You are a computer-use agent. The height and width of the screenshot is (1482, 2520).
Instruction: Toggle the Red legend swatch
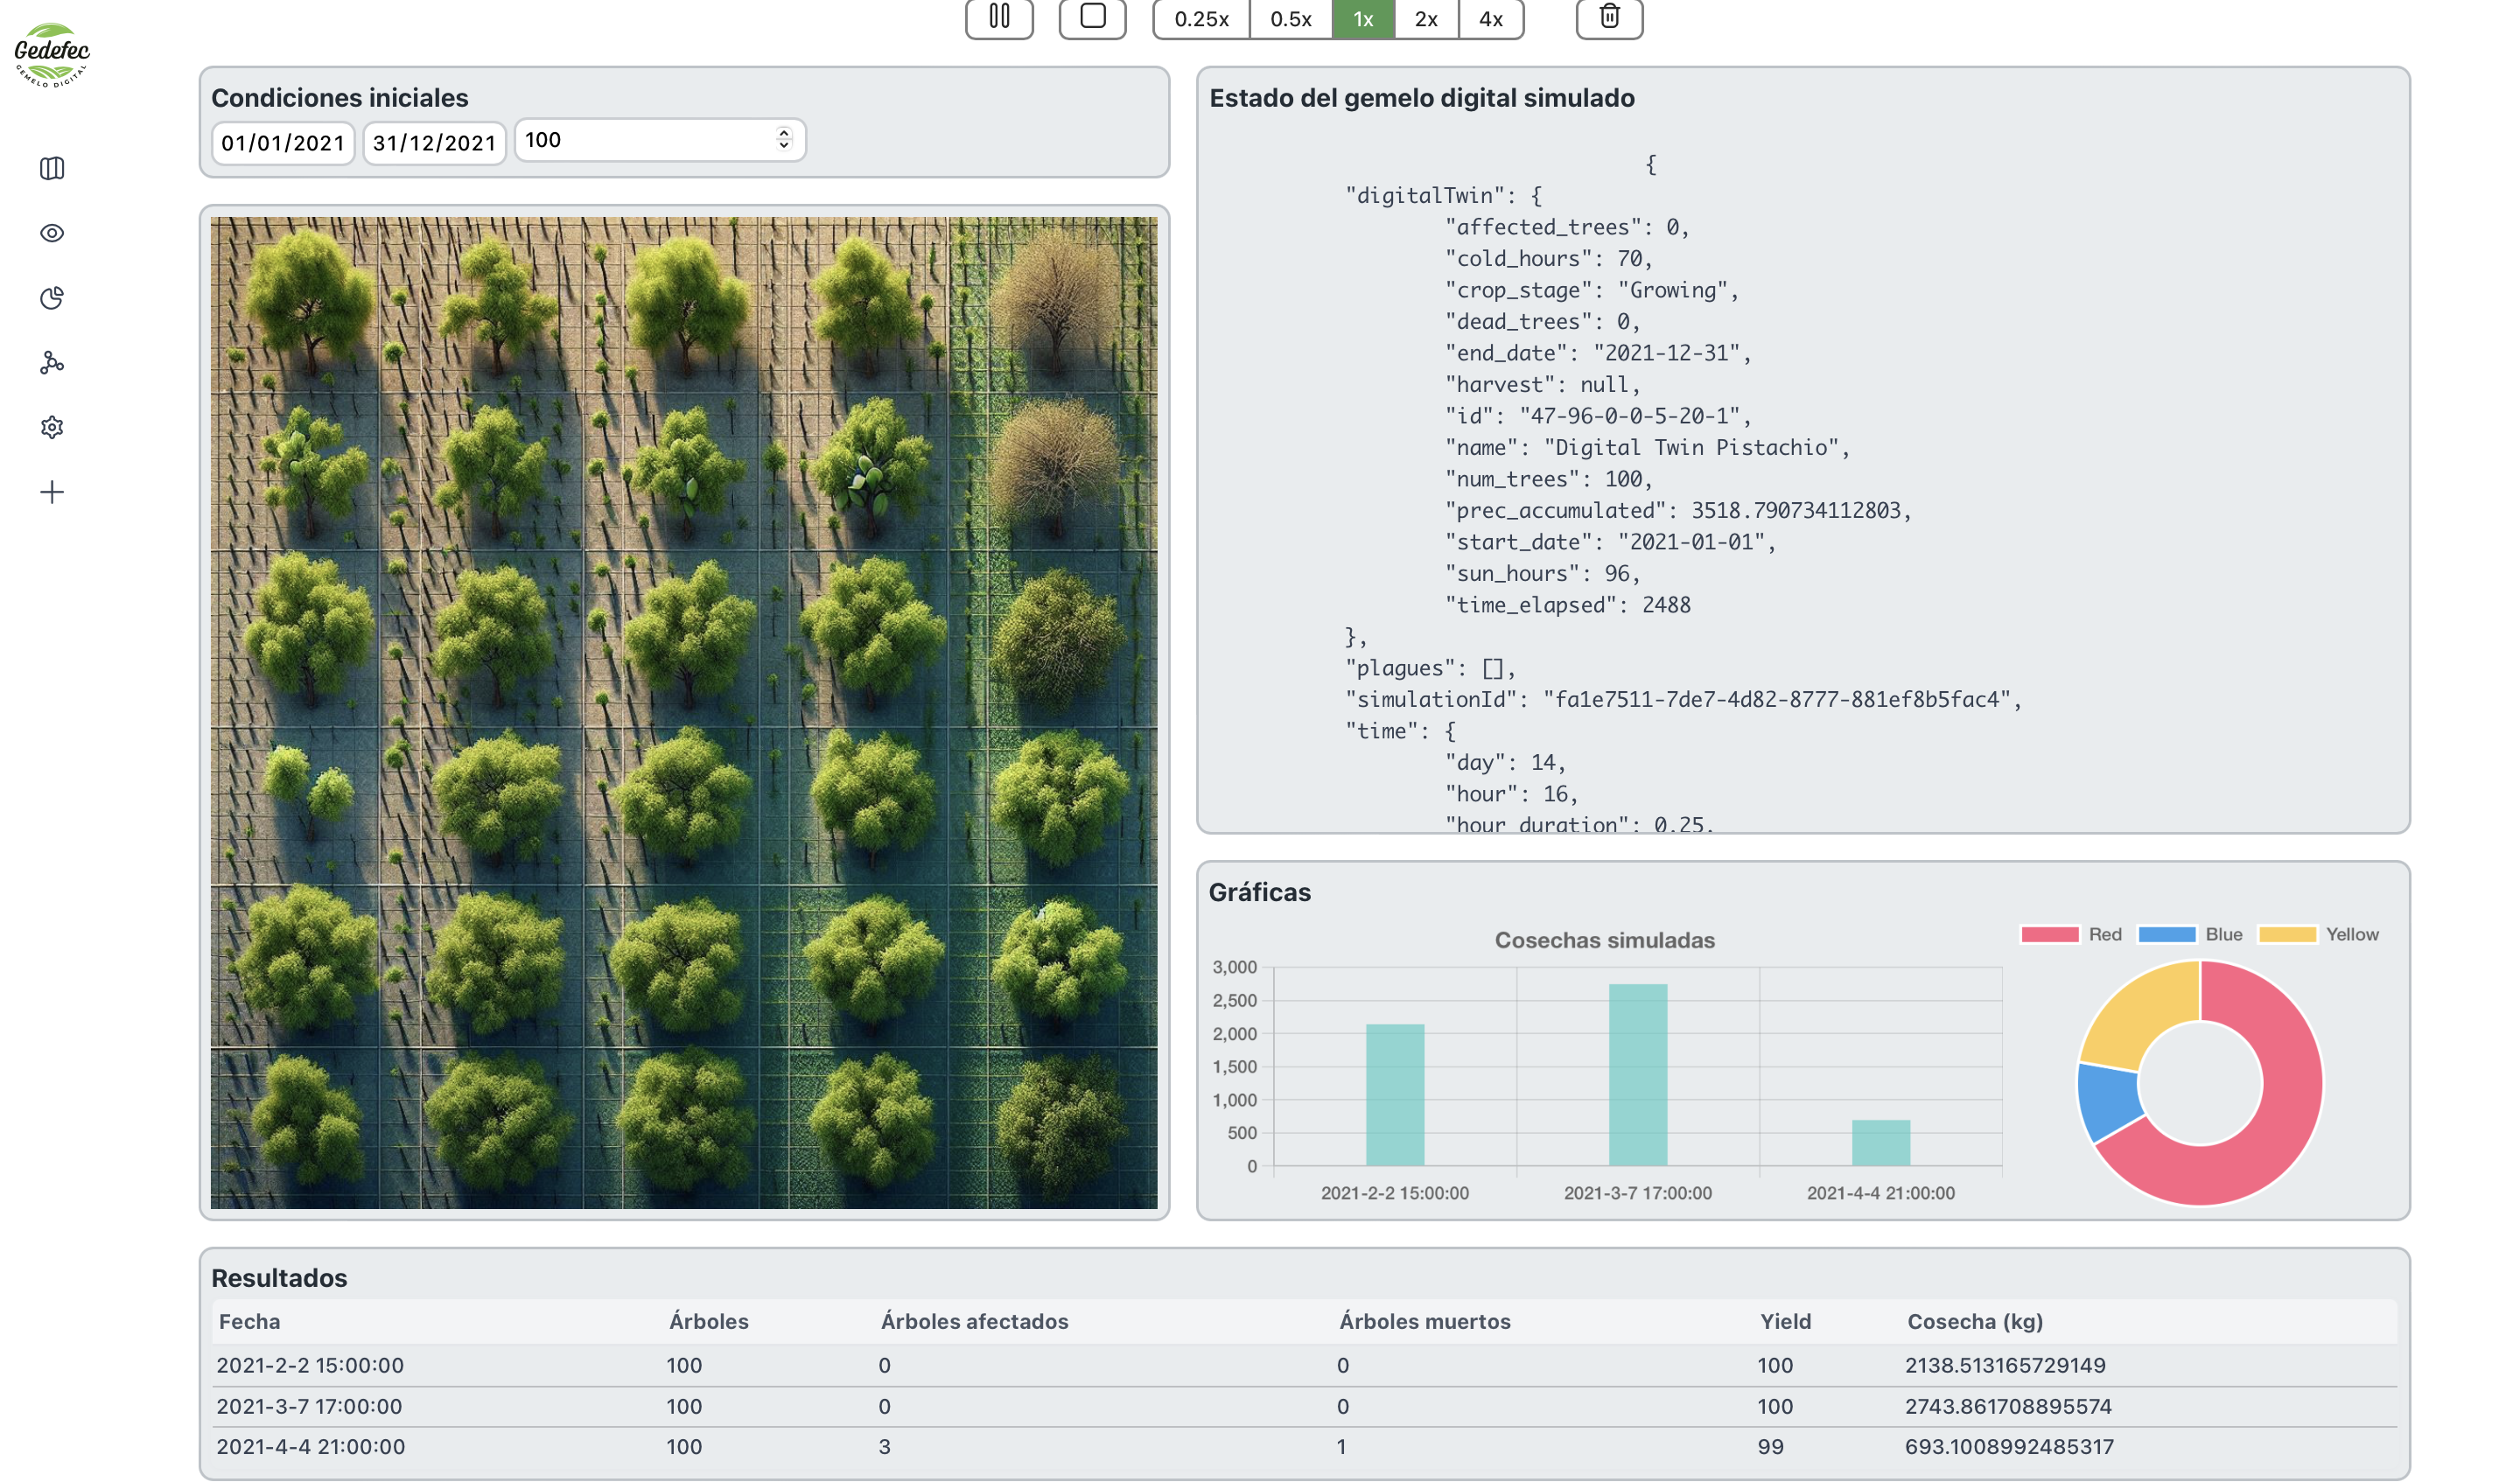point(2049,934)
